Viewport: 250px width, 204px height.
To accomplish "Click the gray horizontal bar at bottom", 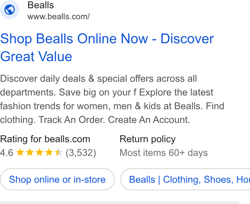I will coord(120,203).
